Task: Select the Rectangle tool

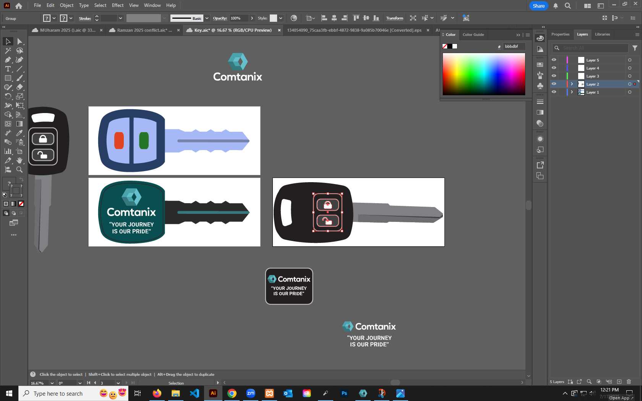Action: 8,78
